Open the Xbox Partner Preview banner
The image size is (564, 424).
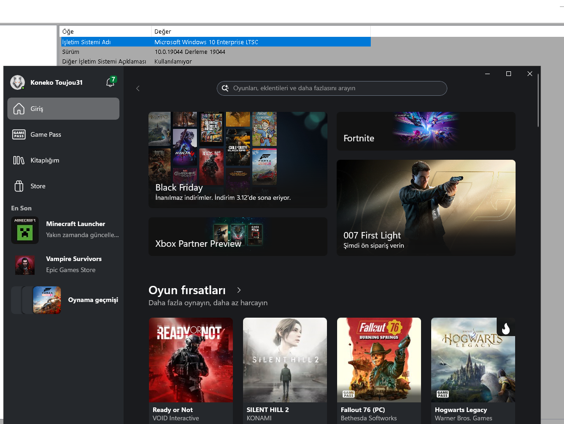tap(238, 237)
